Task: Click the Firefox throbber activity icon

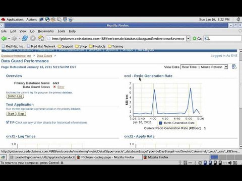Action: point(240,31)
